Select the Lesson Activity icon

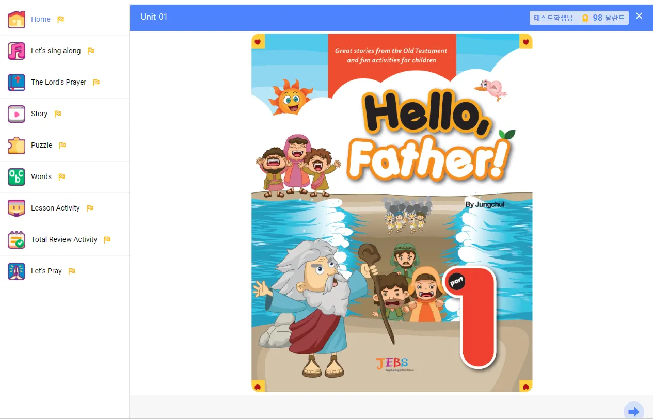tap(17, 208)
